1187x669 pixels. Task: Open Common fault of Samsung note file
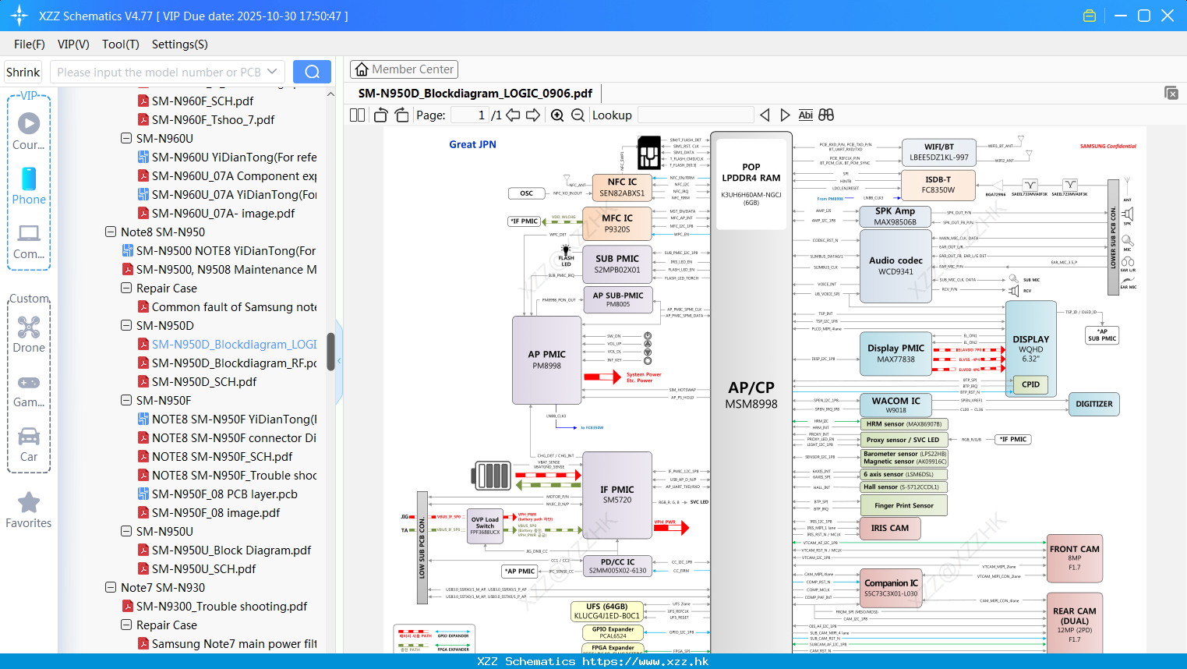click(234, 306)
